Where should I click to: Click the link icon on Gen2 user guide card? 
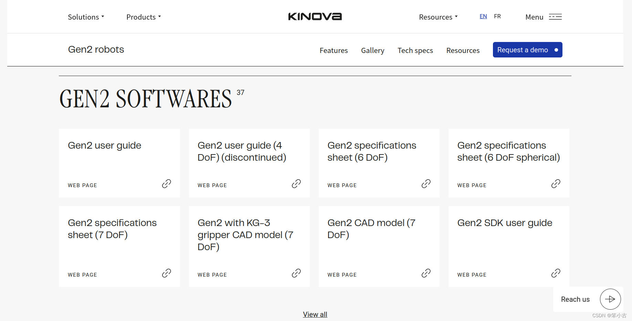(167, 184)
